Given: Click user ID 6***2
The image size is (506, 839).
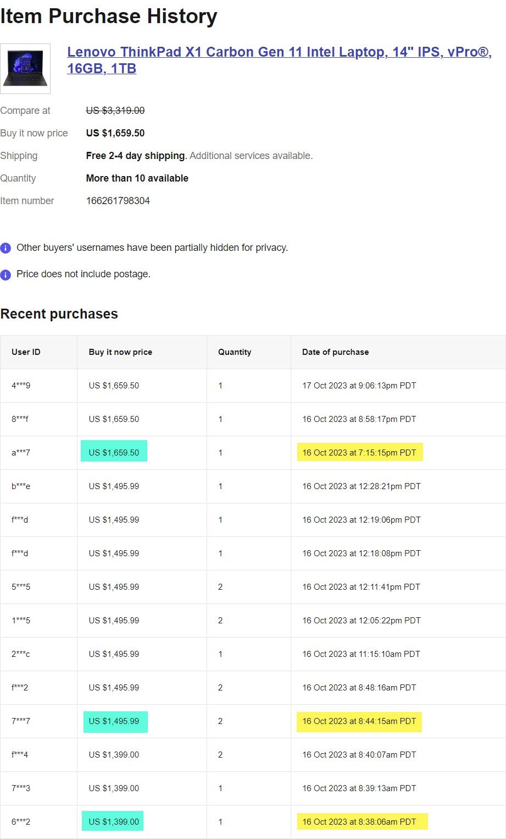Looking at the screenshot, I should [21, 822].
